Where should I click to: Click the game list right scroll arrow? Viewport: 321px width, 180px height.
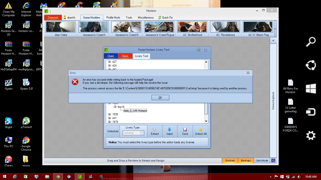pyautogui.click(x=276, y=29)
